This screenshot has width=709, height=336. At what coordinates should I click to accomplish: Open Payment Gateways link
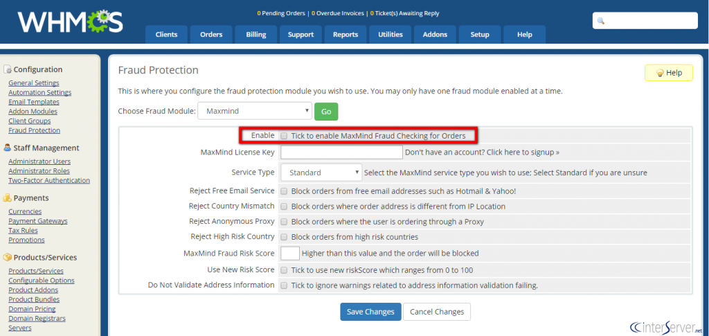click(38, 221)
